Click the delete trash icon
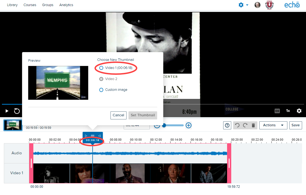 tap(253, 125)
